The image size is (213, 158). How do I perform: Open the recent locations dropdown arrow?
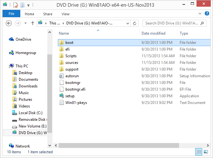(x=25, y=23)
